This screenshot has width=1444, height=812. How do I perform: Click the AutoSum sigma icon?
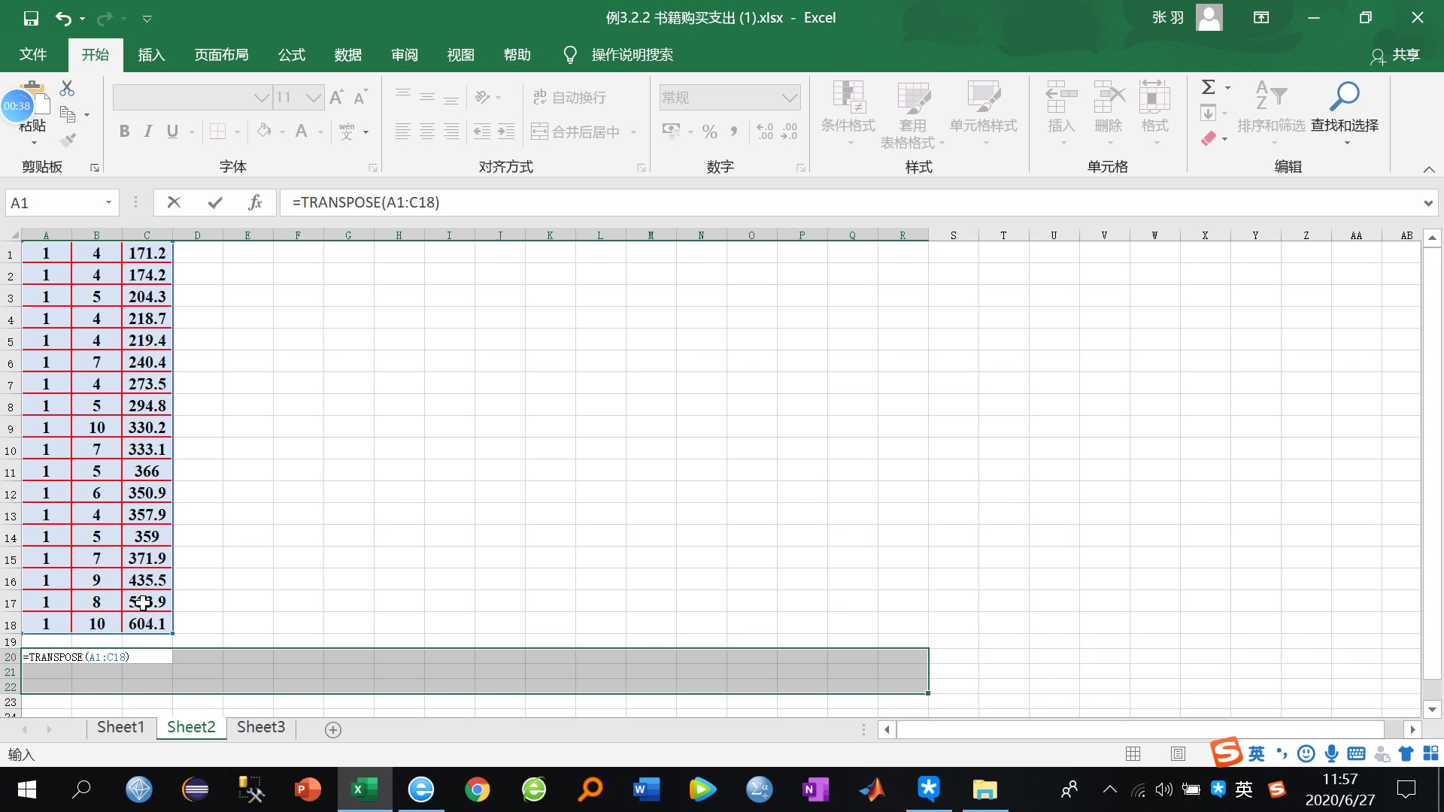(1209, 87)
